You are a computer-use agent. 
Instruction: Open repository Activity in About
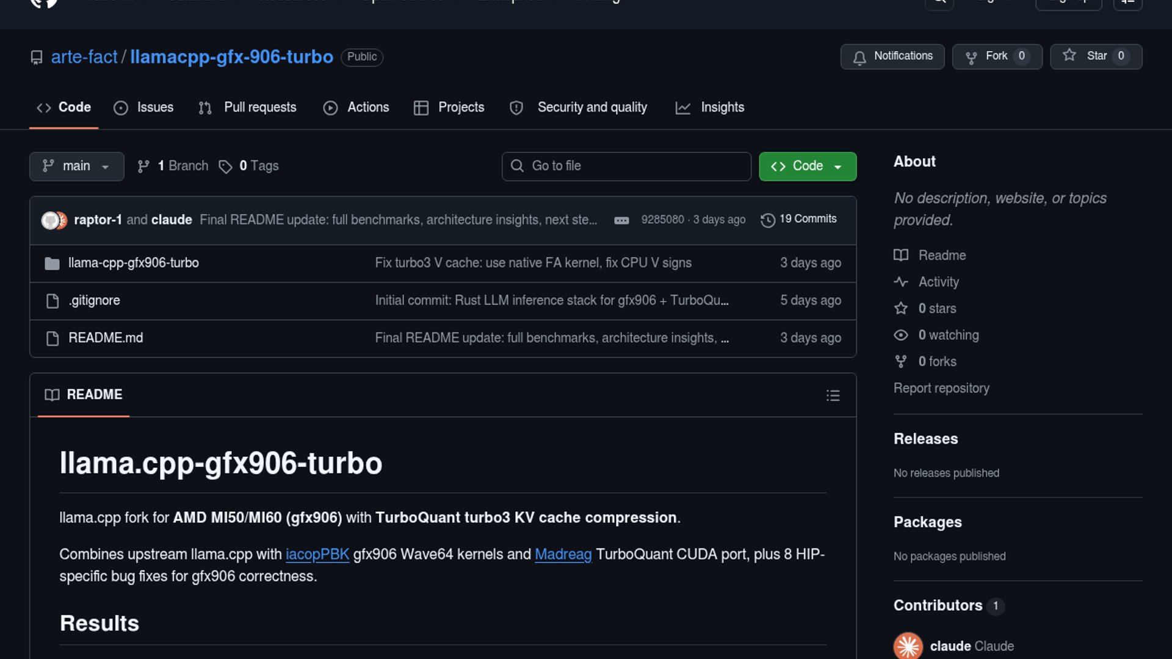[x=938, y=282]
